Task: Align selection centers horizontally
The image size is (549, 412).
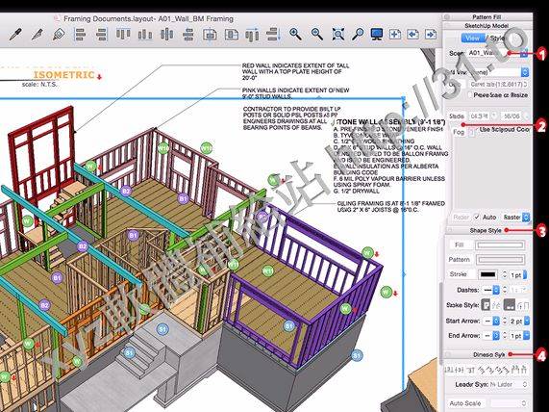Action: pos(188,35)
